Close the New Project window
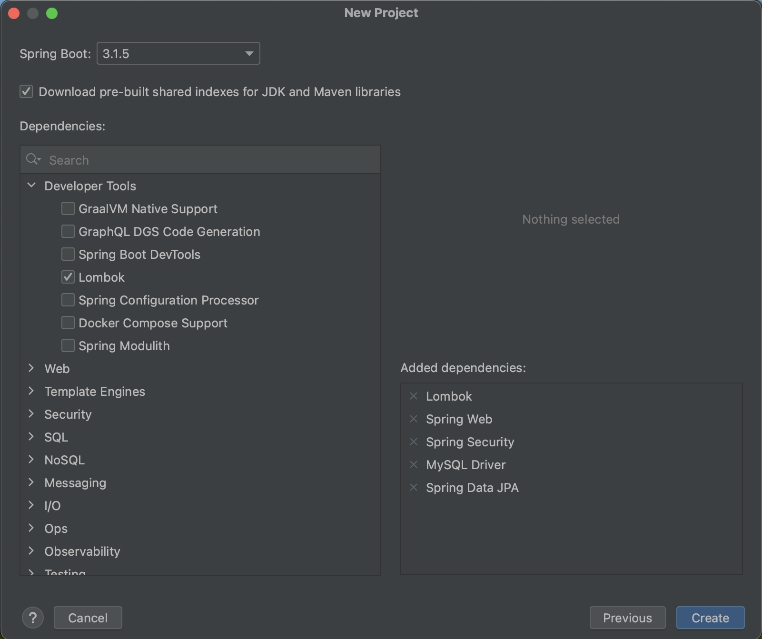Image resolution: width=762 pixels, height=639 pixels. coord(14,13)
